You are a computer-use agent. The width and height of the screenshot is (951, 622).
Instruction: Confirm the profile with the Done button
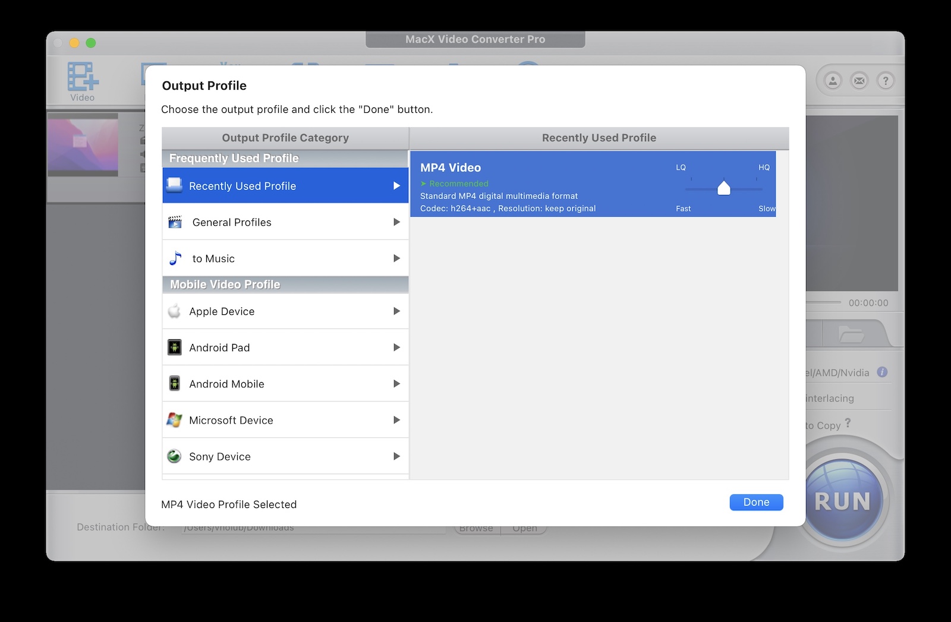pos(756,502)
